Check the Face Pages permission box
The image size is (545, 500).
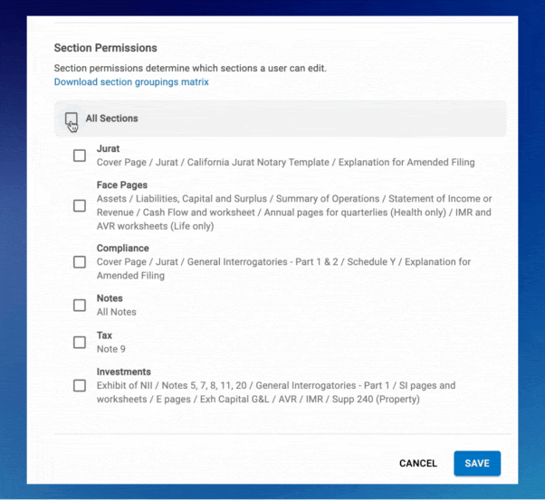(80, 205)
